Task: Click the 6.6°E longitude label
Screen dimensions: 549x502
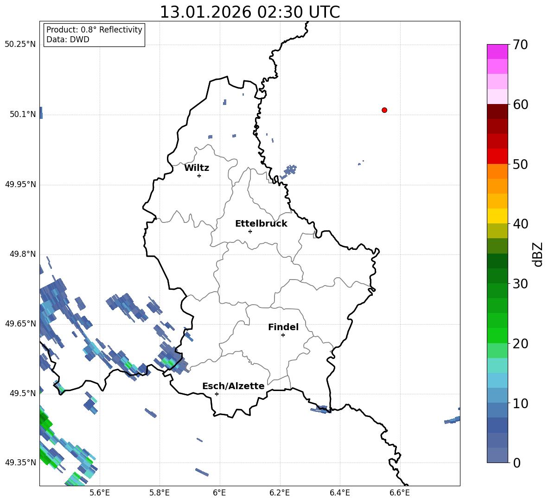Action: tap(400, 493)
